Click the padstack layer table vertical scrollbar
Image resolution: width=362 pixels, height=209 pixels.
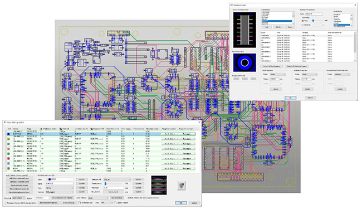[x=355, y=46]
